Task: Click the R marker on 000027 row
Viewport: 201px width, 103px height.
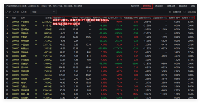Action: point(36,90)
